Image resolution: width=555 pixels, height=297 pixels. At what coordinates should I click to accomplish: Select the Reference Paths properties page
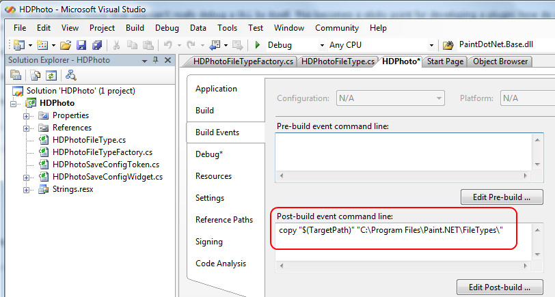(224, 220)
